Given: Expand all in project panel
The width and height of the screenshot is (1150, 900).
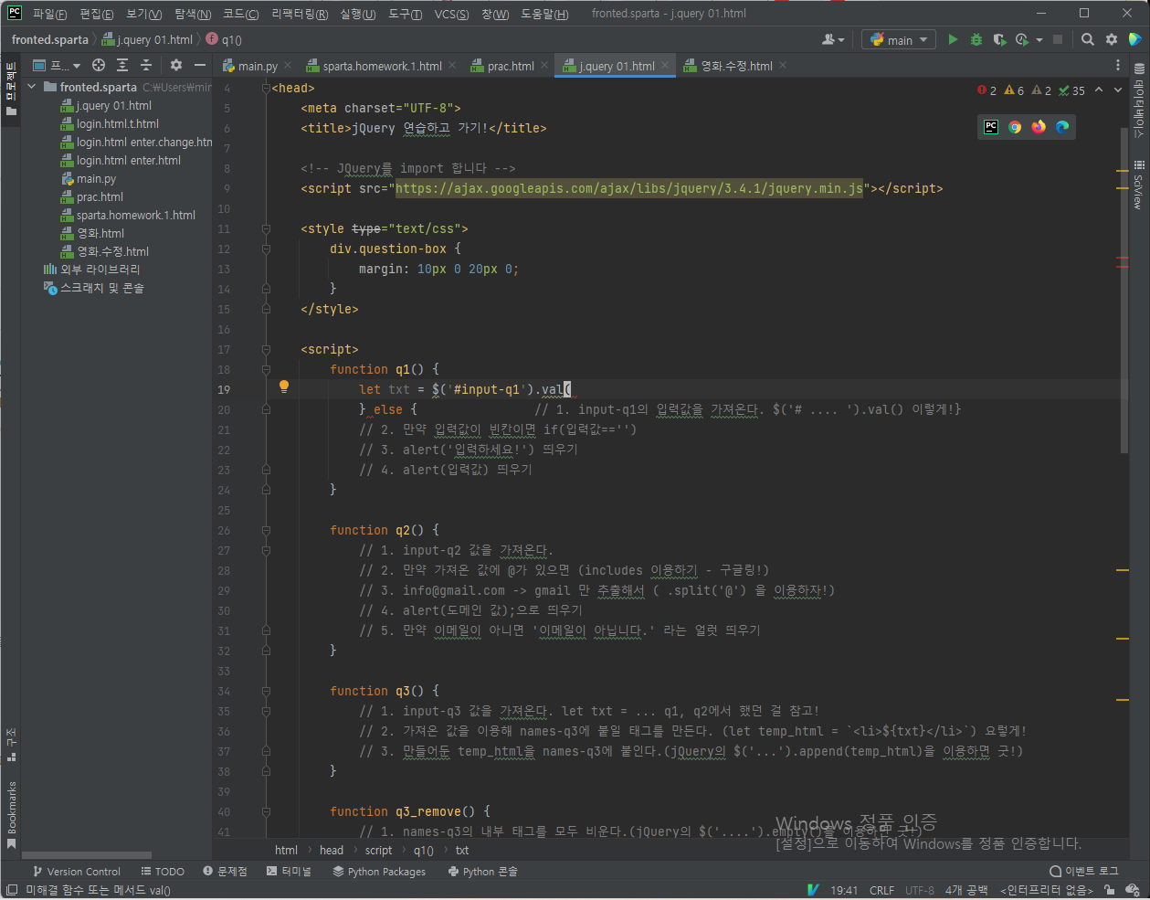Looking at the screenshot, I should (122, 65).
